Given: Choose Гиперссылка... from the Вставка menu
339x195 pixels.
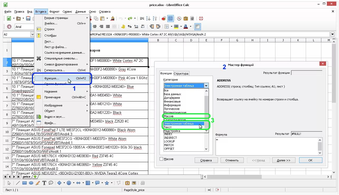Looking at the screenshot, I should 62,70.
